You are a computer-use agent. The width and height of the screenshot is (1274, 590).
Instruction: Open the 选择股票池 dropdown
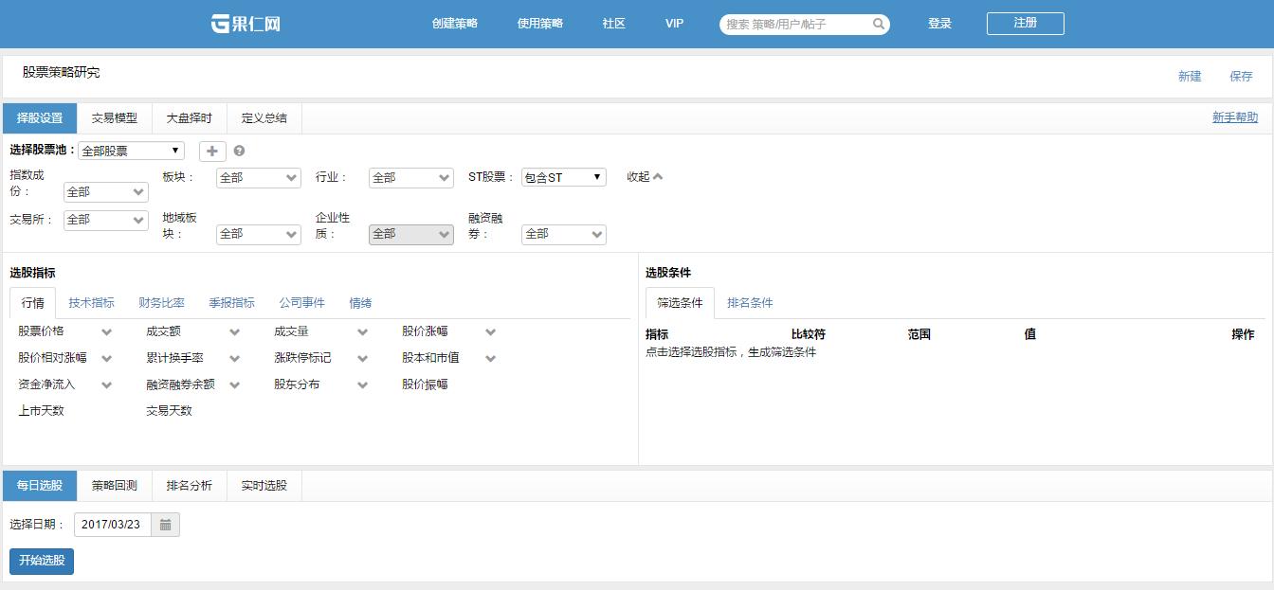(x=131, y=151)
